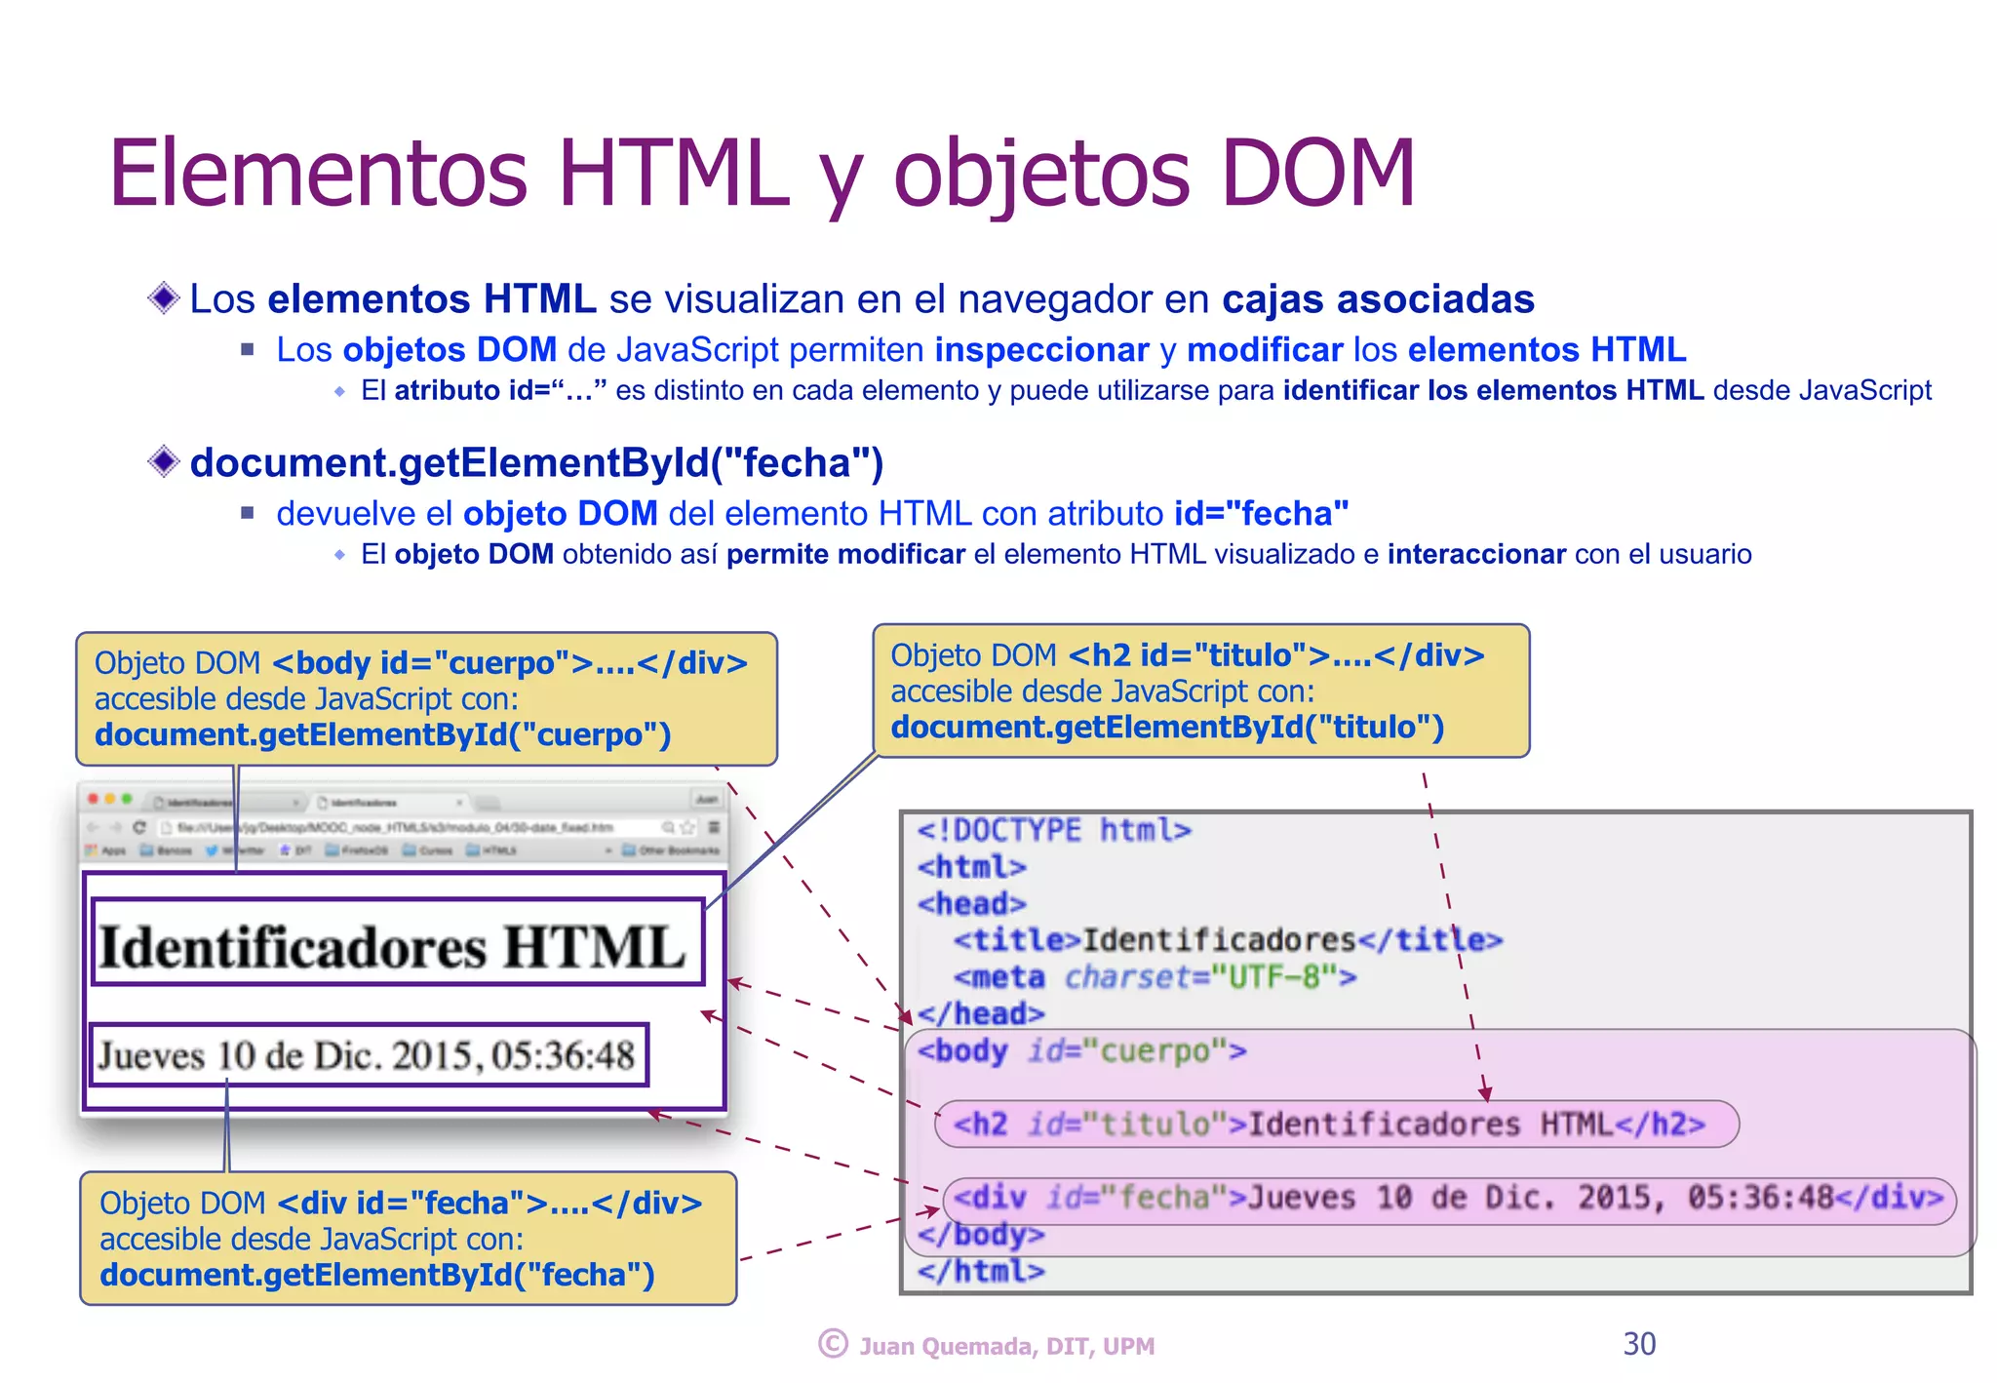1997x1383 pixels.
Task: Bookmark the page with the star icon
Action: (x=687, y=828)
